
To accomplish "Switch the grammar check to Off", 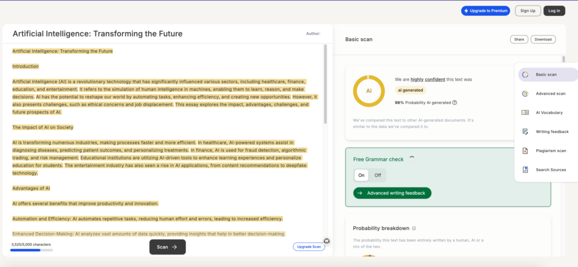I will tap(378, 175).
